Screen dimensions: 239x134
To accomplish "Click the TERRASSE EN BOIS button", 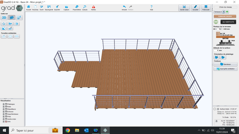I will point(225,16).
